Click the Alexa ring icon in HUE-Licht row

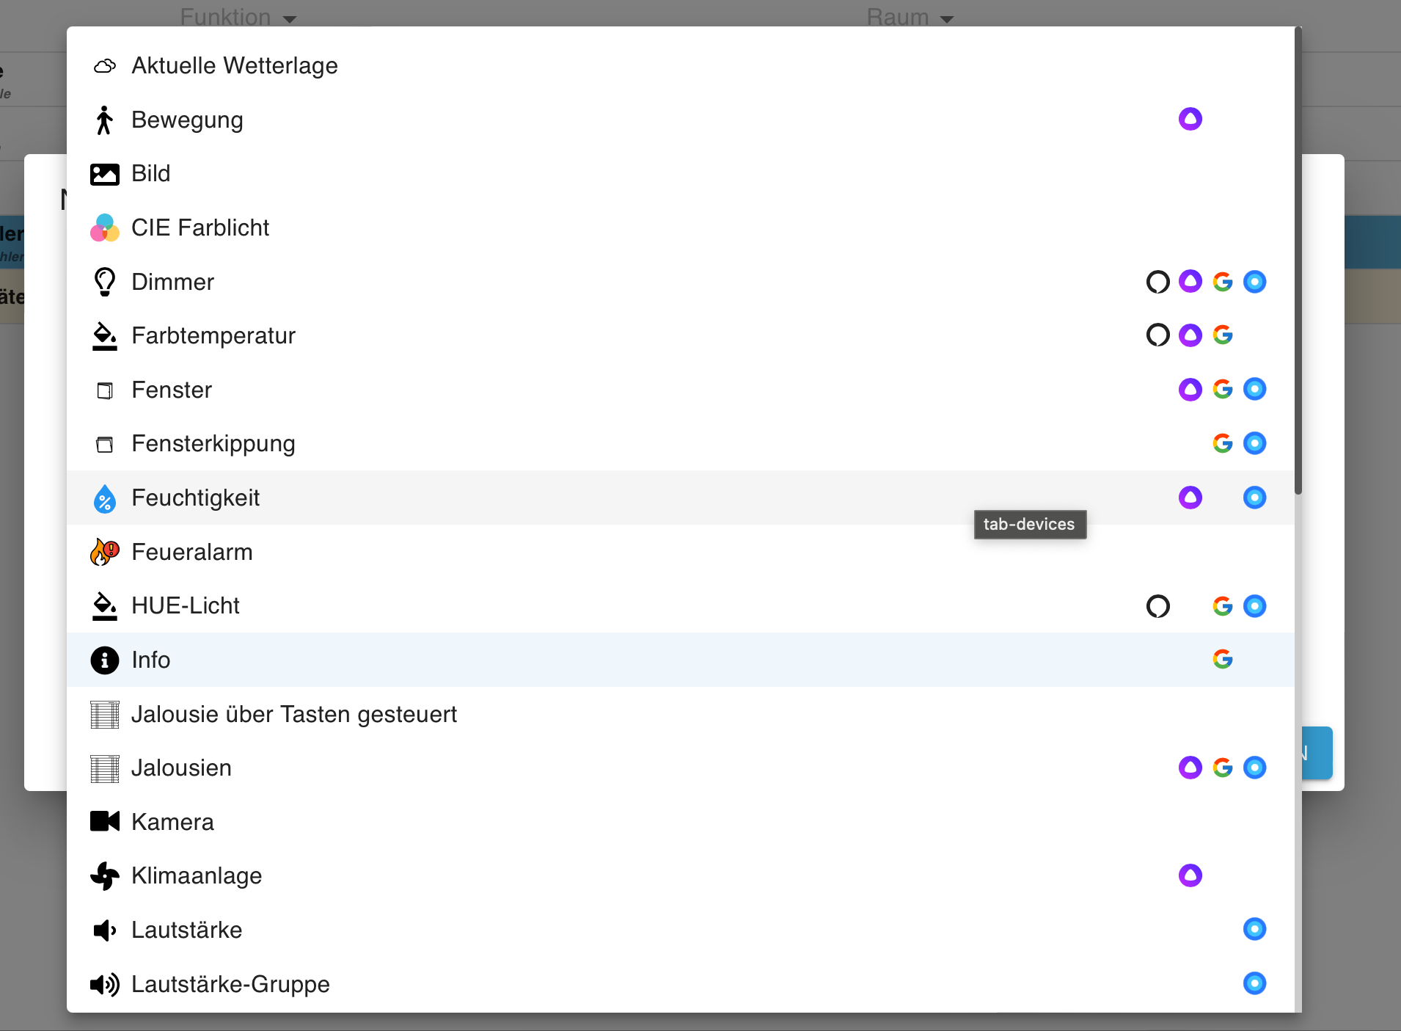[1158, 606]
